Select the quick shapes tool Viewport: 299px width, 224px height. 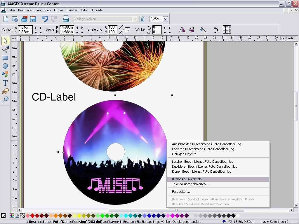[x=5, y=74]
